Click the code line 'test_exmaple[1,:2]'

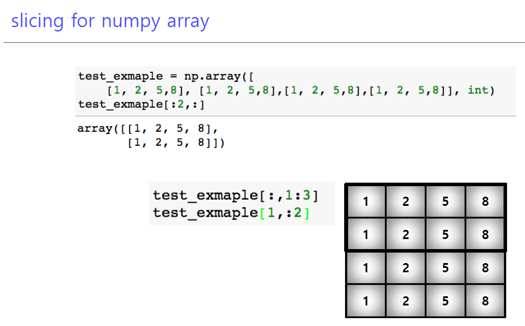(x=231, y=213)
